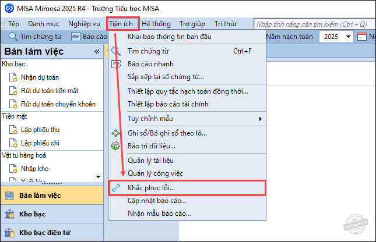The width and height of the screenshot is (376, 242).
Task: Click the down arrow in the sidebar list
Action: [x=98, y=177]
